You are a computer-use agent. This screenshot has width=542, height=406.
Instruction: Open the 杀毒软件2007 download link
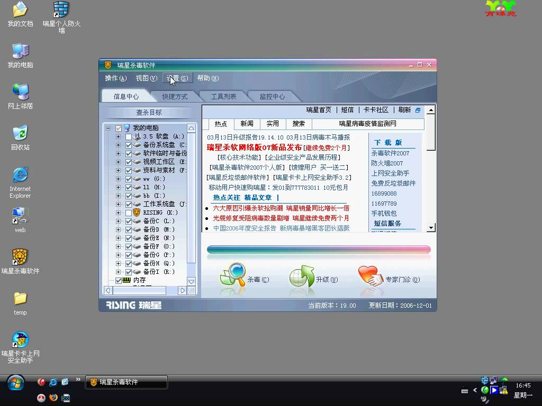point(390,153)
